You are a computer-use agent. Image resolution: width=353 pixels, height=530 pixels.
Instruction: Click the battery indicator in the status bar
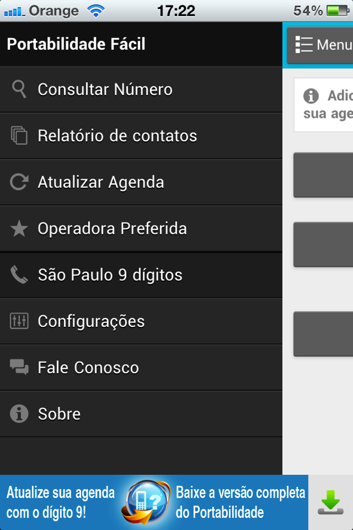coord(338,9)
